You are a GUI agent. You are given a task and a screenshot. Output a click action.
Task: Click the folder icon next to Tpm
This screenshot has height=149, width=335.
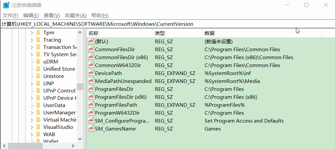point(38,33)
